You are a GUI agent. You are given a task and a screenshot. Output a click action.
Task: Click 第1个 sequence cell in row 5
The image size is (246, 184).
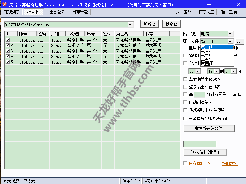[x=92, y=62]
